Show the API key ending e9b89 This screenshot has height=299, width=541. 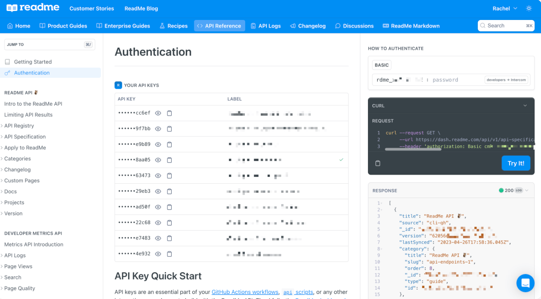(x=158, y=144)
